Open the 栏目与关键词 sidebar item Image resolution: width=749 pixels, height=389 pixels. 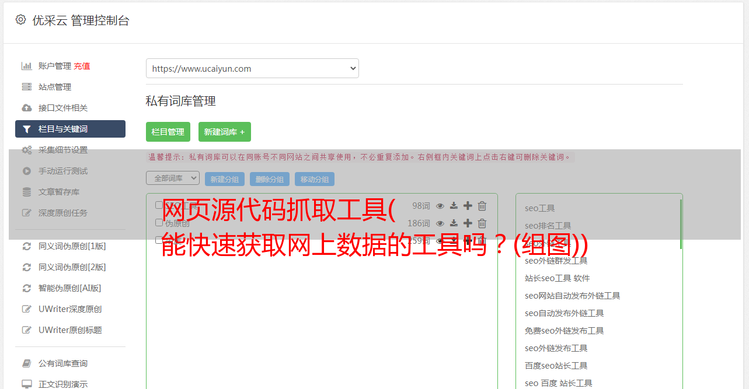(70, 129)
